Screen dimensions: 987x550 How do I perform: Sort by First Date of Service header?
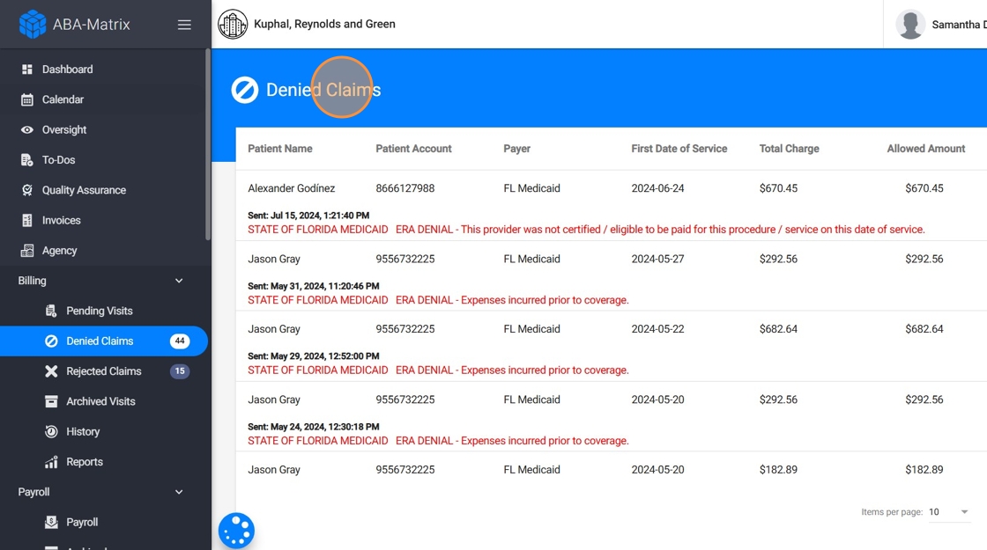[679, 149]
